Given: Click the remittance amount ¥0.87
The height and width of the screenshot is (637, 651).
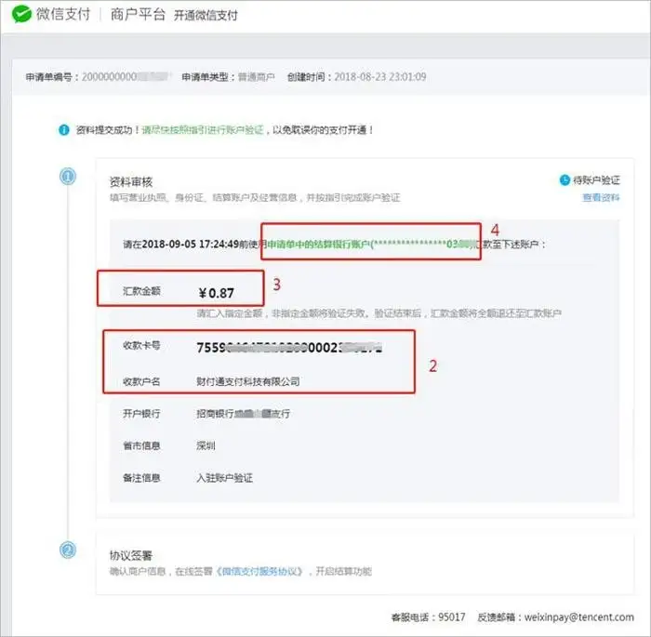Looking at the screenshot, I should pyautogui.click(x=217, y=293).
